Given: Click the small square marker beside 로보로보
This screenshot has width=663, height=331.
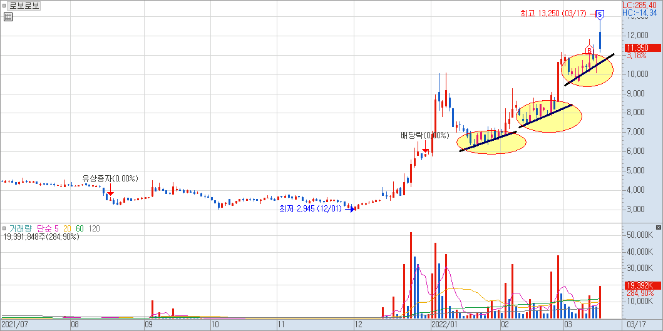Looking at the screenshot, I should 4,6.
